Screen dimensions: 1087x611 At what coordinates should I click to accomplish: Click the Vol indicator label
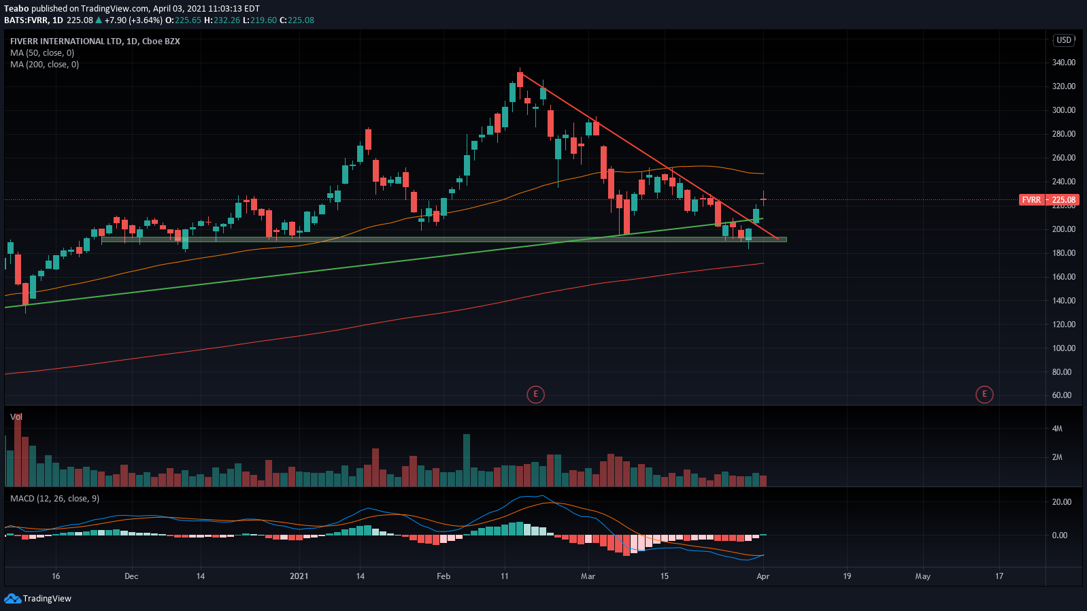[16, 417]
